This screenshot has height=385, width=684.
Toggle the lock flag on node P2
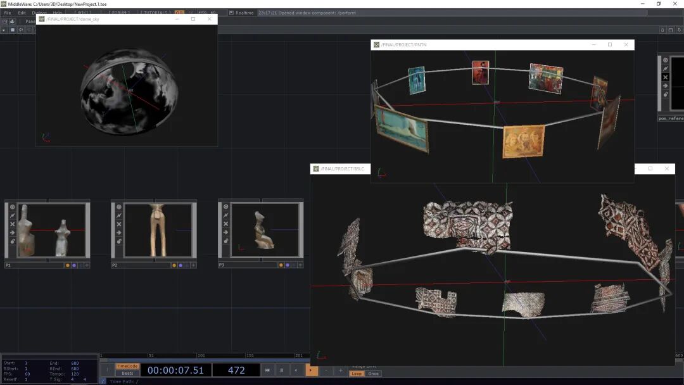pos(118,241)
